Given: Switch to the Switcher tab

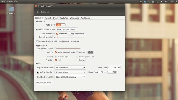Looking at the screenshot, I should click(64, 18).
